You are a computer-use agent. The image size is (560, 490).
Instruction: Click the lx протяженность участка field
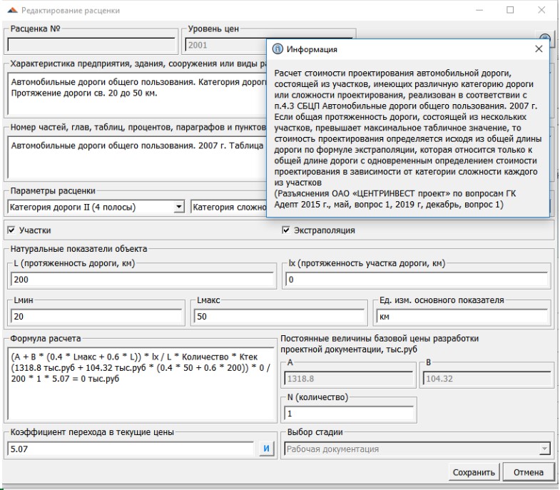pos(417,280)
